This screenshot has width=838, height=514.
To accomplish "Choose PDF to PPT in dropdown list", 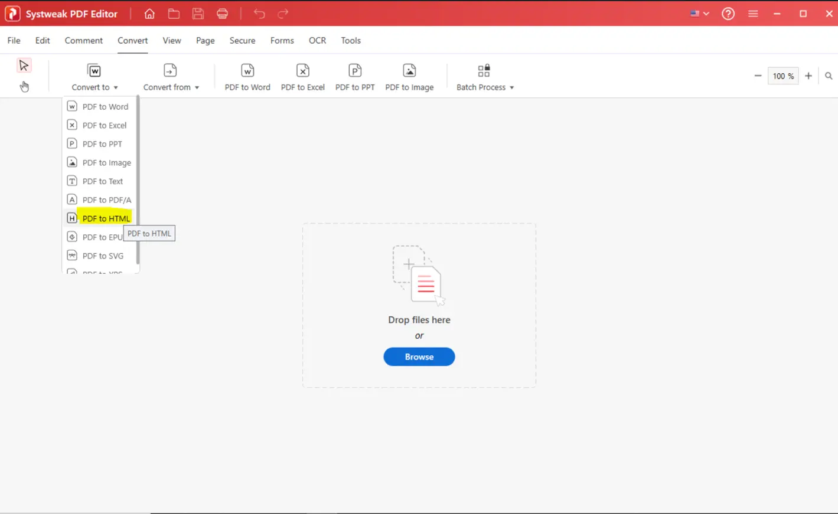I will click(99, 143).
